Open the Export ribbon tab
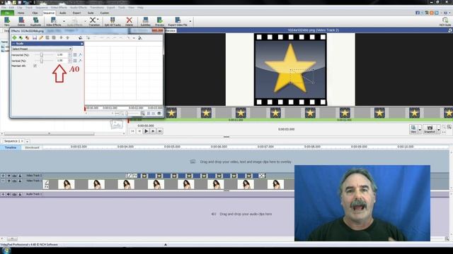The width and height of the screenshot is (453, 254). (76, 13)
